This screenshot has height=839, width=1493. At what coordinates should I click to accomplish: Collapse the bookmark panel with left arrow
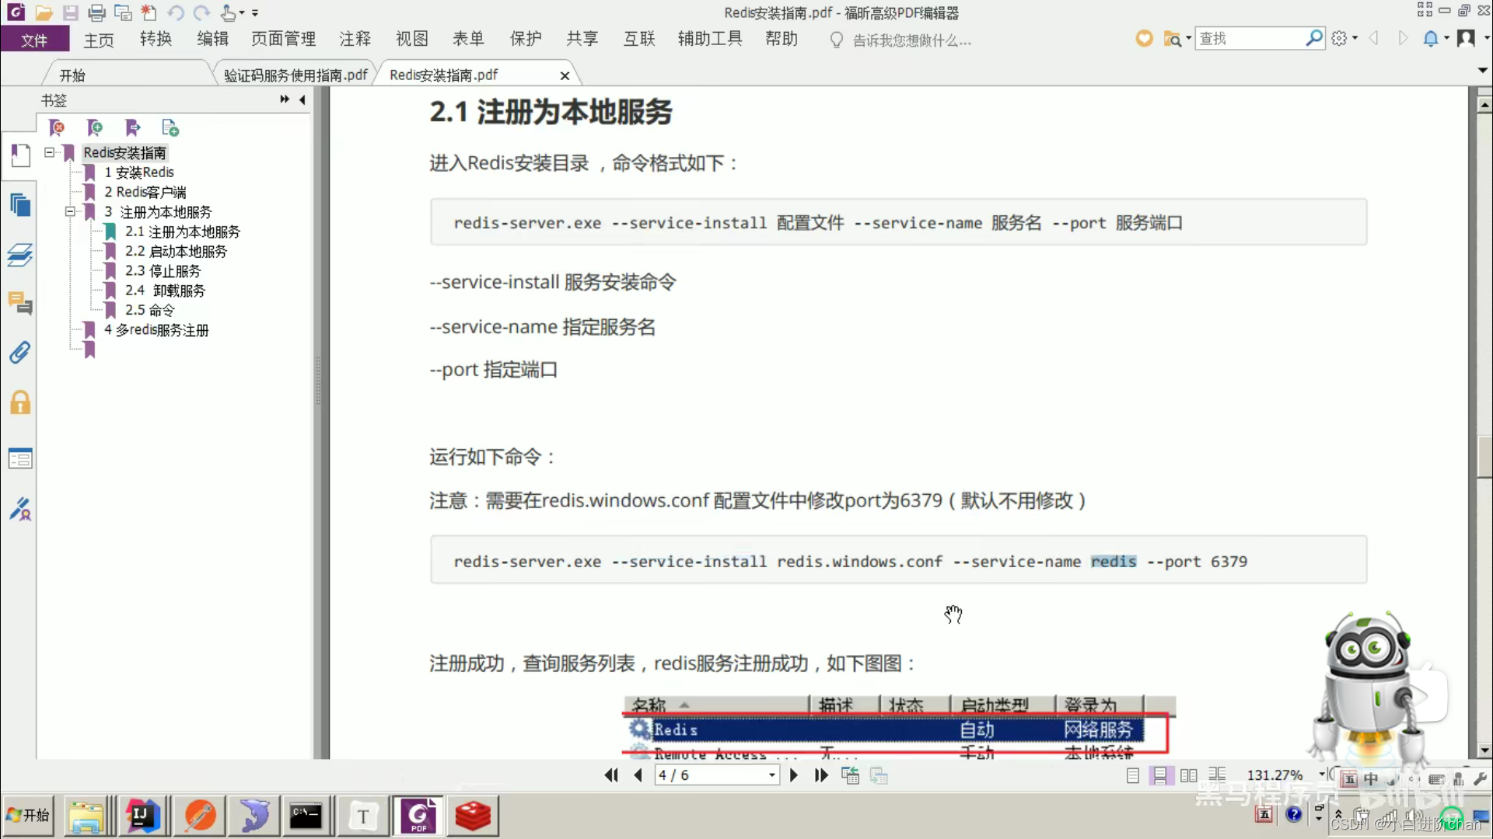point(302,99)
